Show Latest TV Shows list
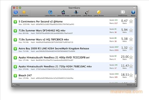The image size is (149, 100). 63,13
